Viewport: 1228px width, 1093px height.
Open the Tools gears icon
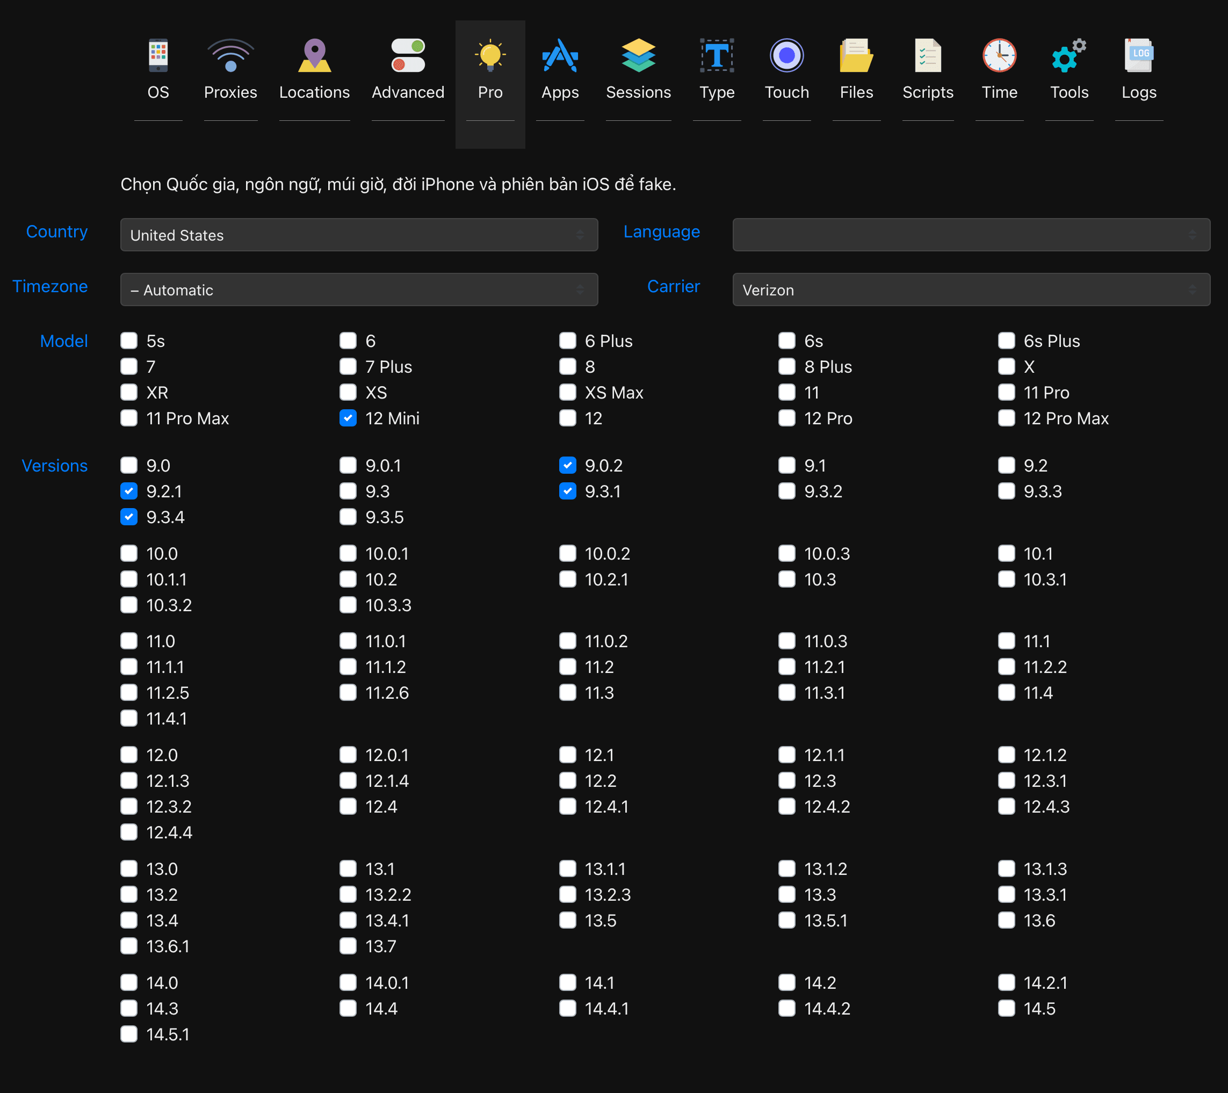coord(1069,55)
